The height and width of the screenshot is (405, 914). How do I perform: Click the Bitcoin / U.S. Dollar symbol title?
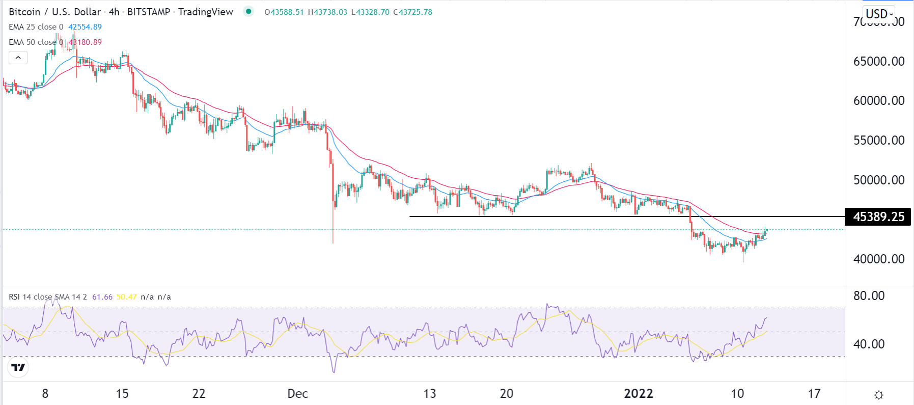pyautogui.click(x=54, y=12)
